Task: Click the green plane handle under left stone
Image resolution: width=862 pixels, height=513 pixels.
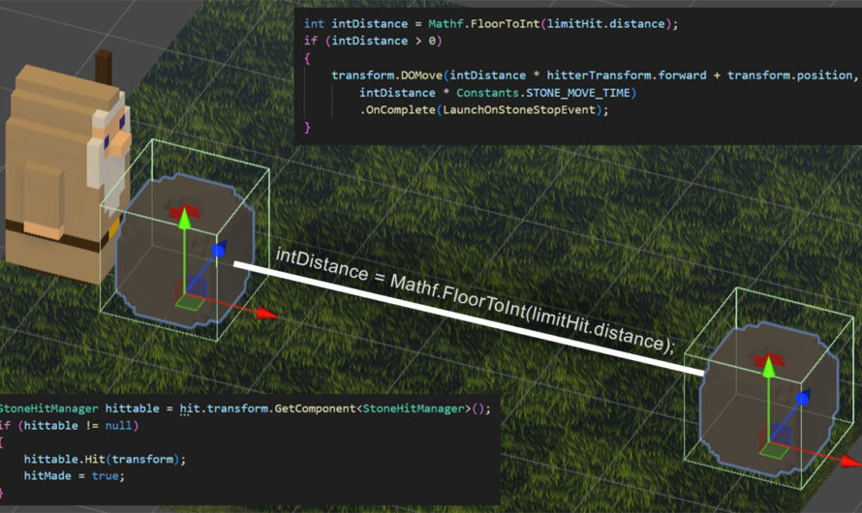Action: point(189,302)
